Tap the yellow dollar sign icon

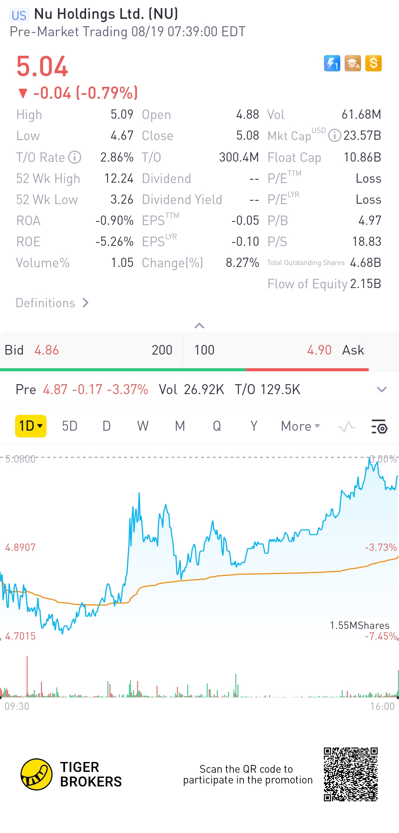(x=373, y=63)
